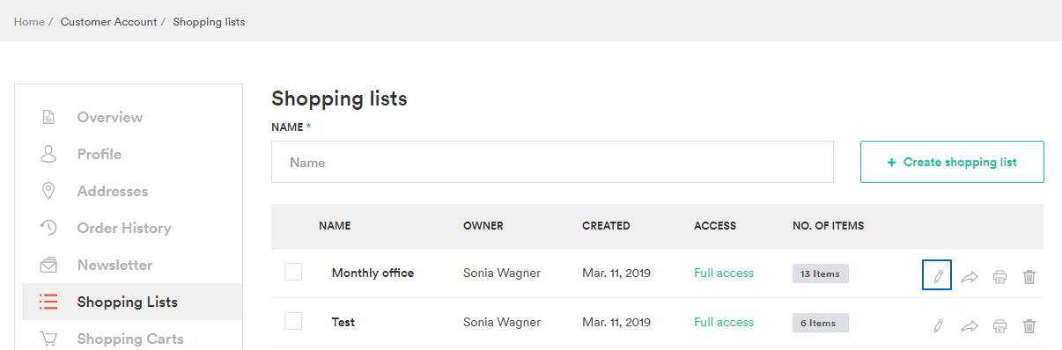Open the Profile sidebar item
Screen dimensions: 1062x350
click(x=132, y=154)
